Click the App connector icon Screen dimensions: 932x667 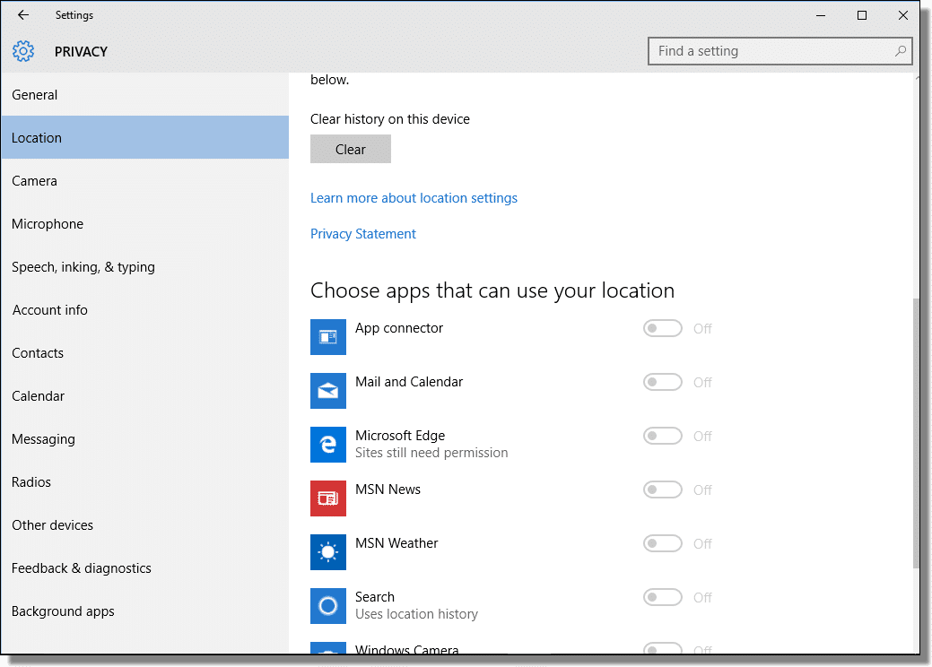point(327,337)
